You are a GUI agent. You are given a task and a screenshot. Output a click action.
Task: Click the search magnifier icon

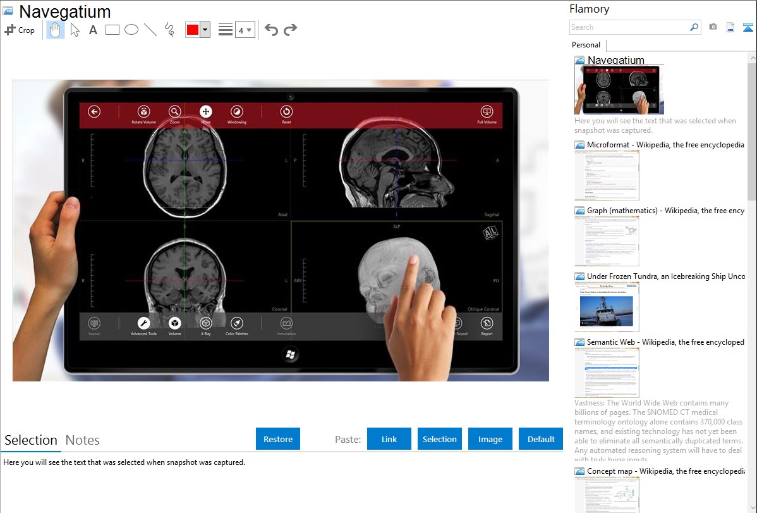[694, 27]
